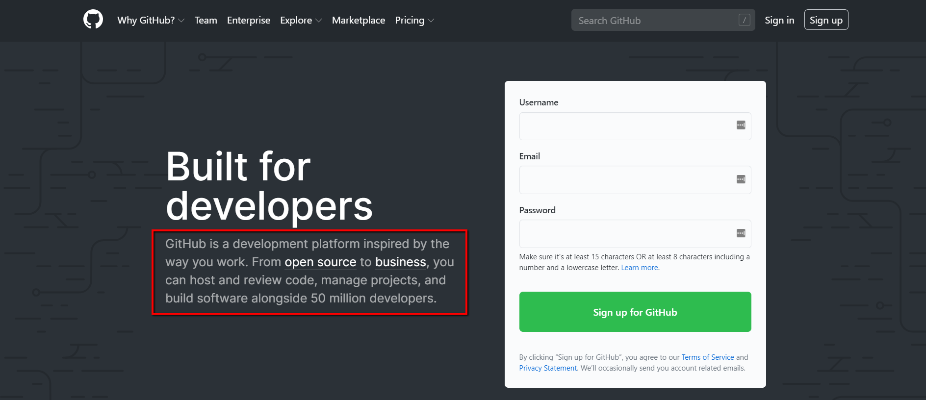Click the Email label
Viewport: 926px width, 400px height.
click(529, 156)
